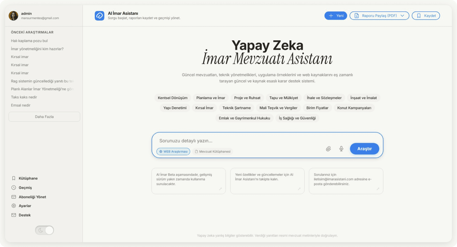Viewport: 457px width, 247px height.
Task: Toggle the dark mode switch
Action: [44, 230]
